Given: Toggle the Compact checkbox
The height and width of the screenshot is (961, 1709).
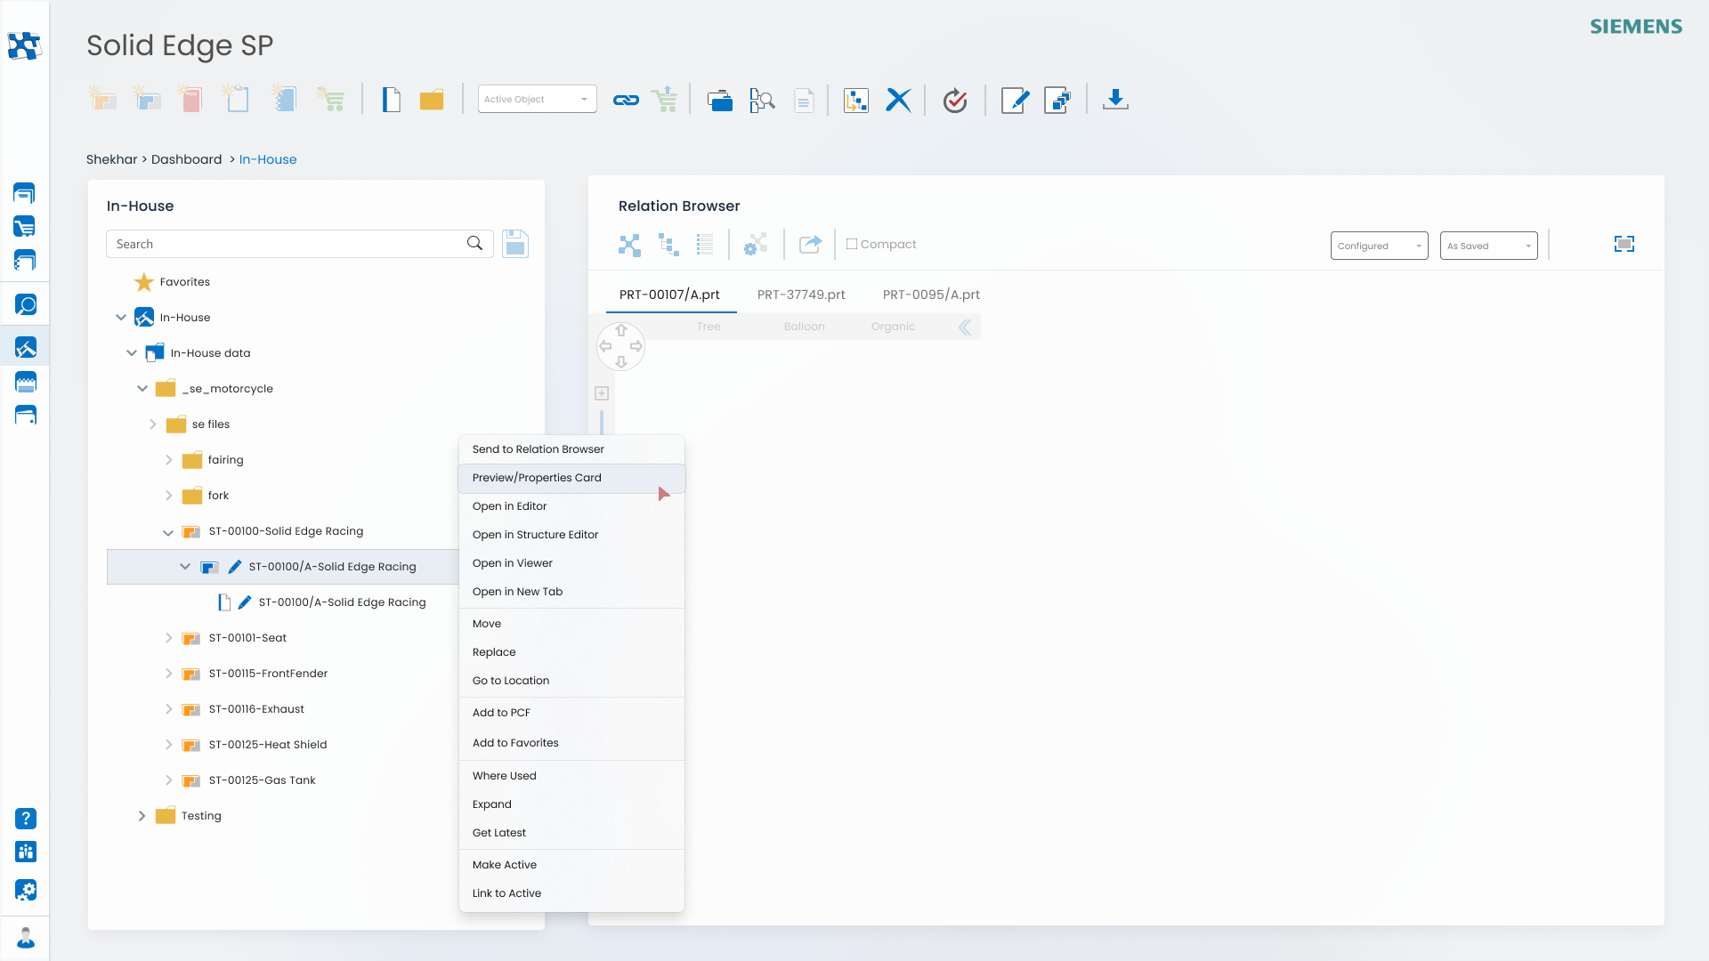Looking at the screenshot, I should (x=852, y=244).
